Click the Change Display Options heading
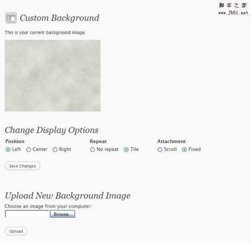This screenshot has height=243, width=251. click(x=51, y=130)
